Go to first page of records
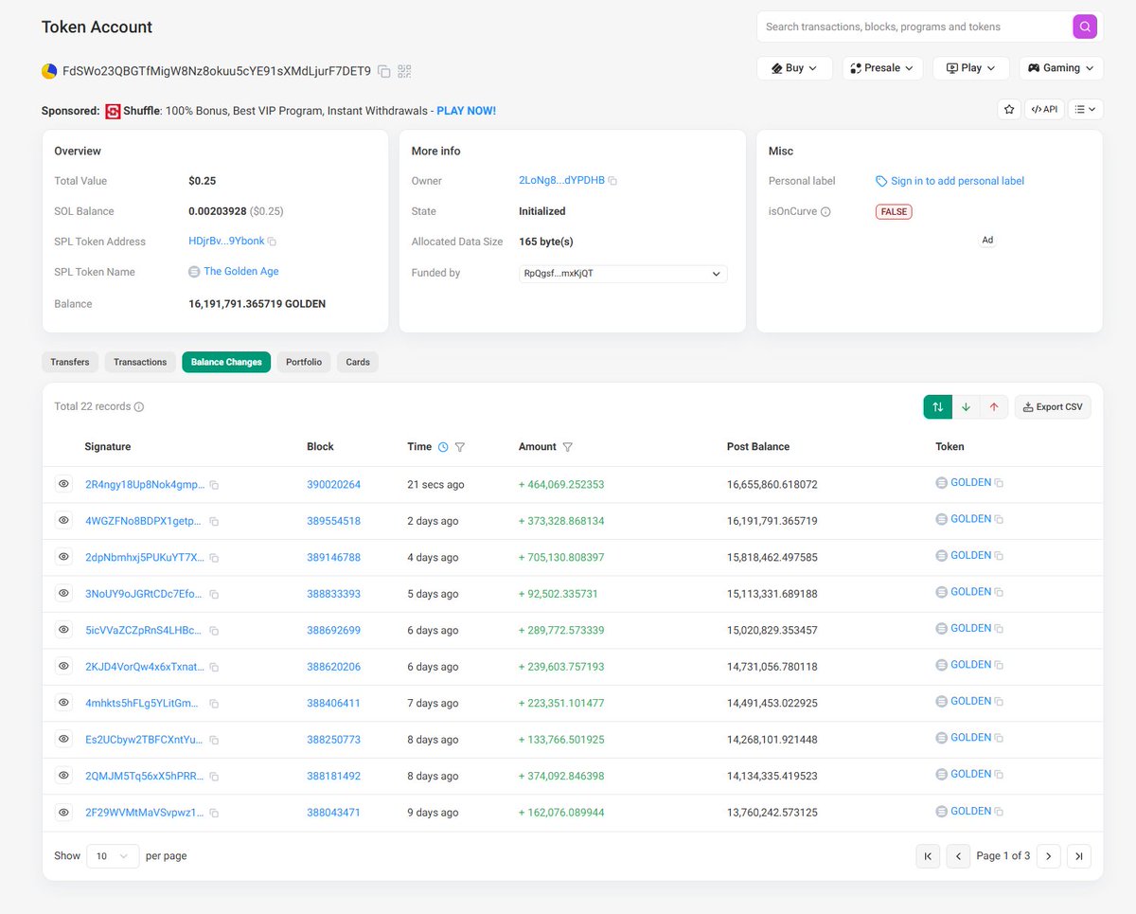The height and width of the screenshot is (914, 1136). tap(928, 856)
